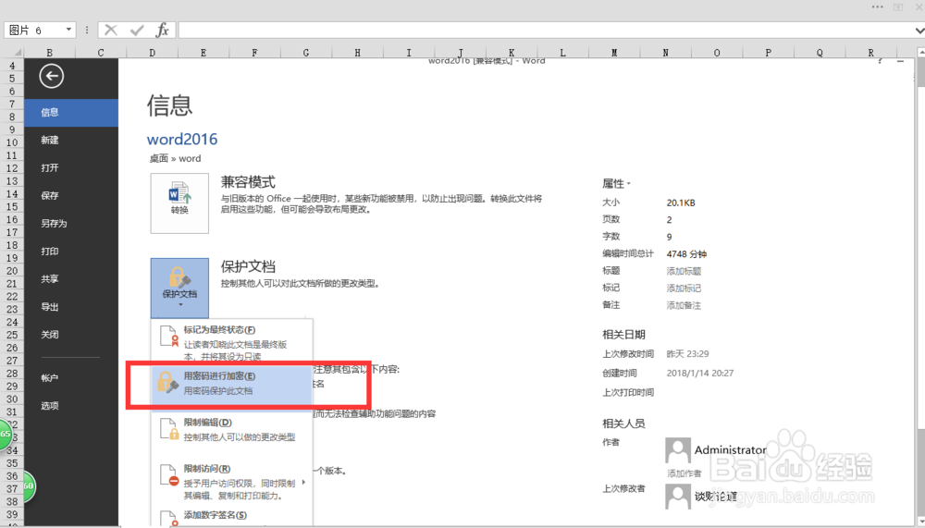Click the Convert (转换) document icon

(x=179, y=203)
